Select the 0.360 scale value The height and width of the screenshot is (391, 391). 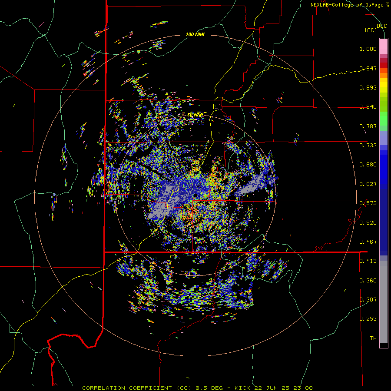pos(368,281)
